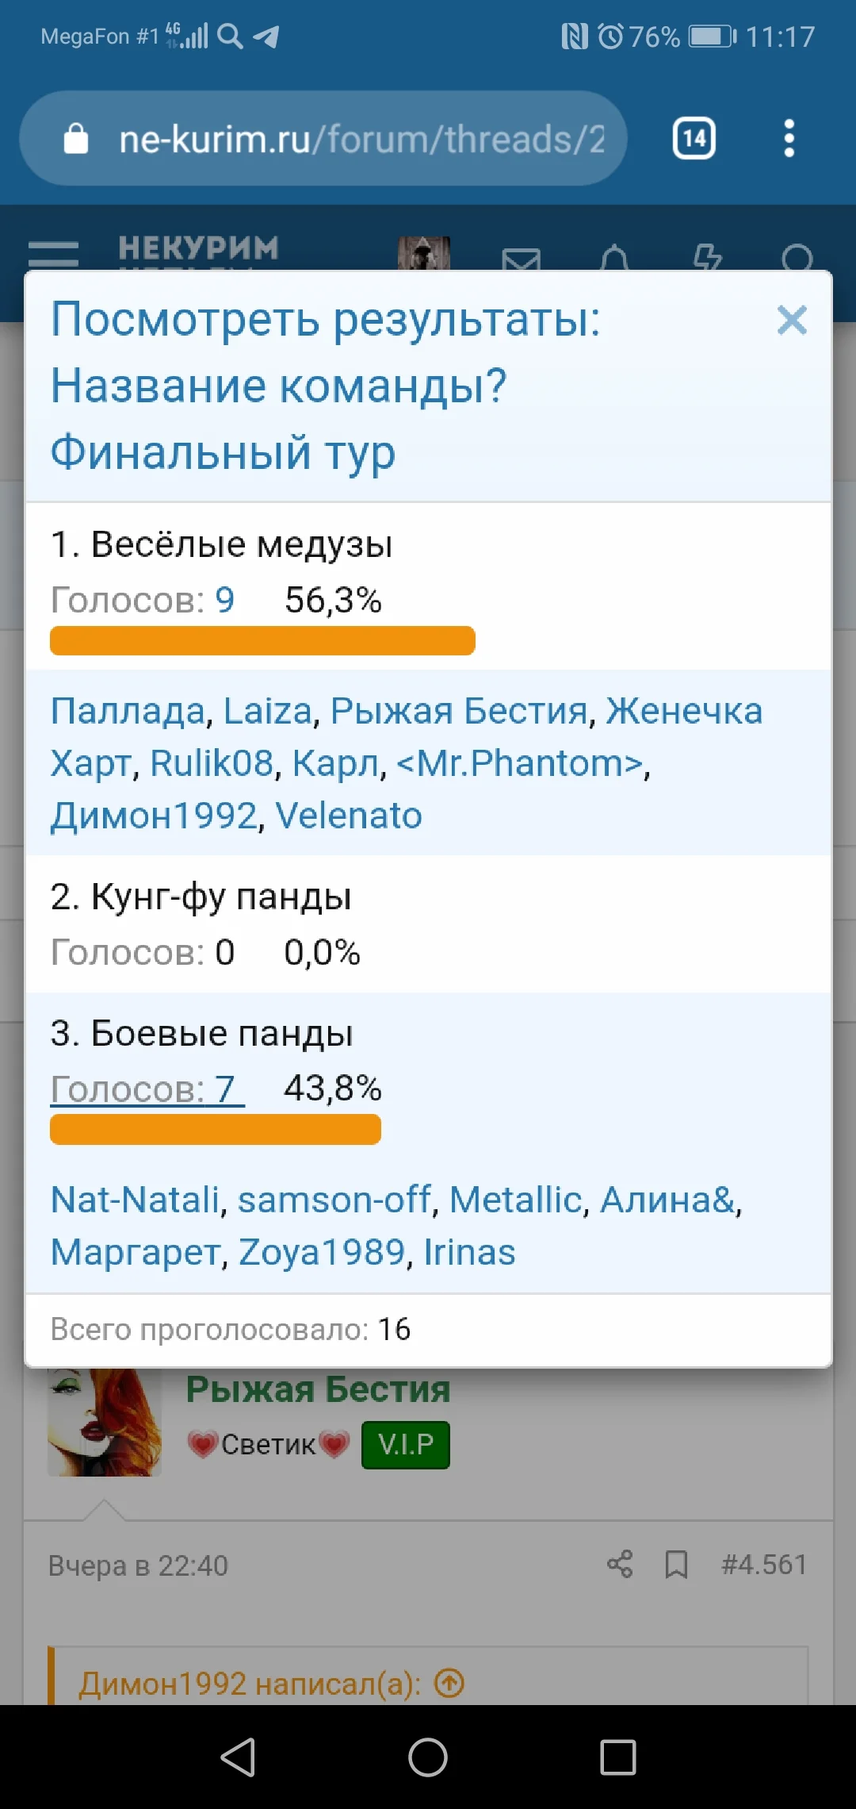Jump to post #4.561

(764, 1564)
